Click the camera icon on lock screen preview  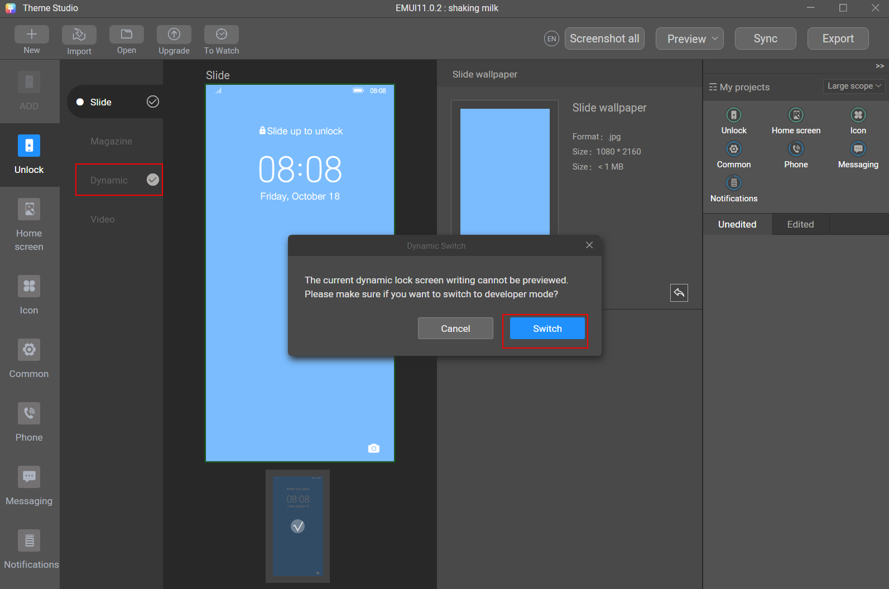(x=374, y=448)
